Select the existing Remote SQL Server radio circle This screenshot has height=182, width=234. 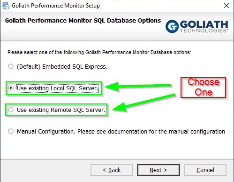11,110
